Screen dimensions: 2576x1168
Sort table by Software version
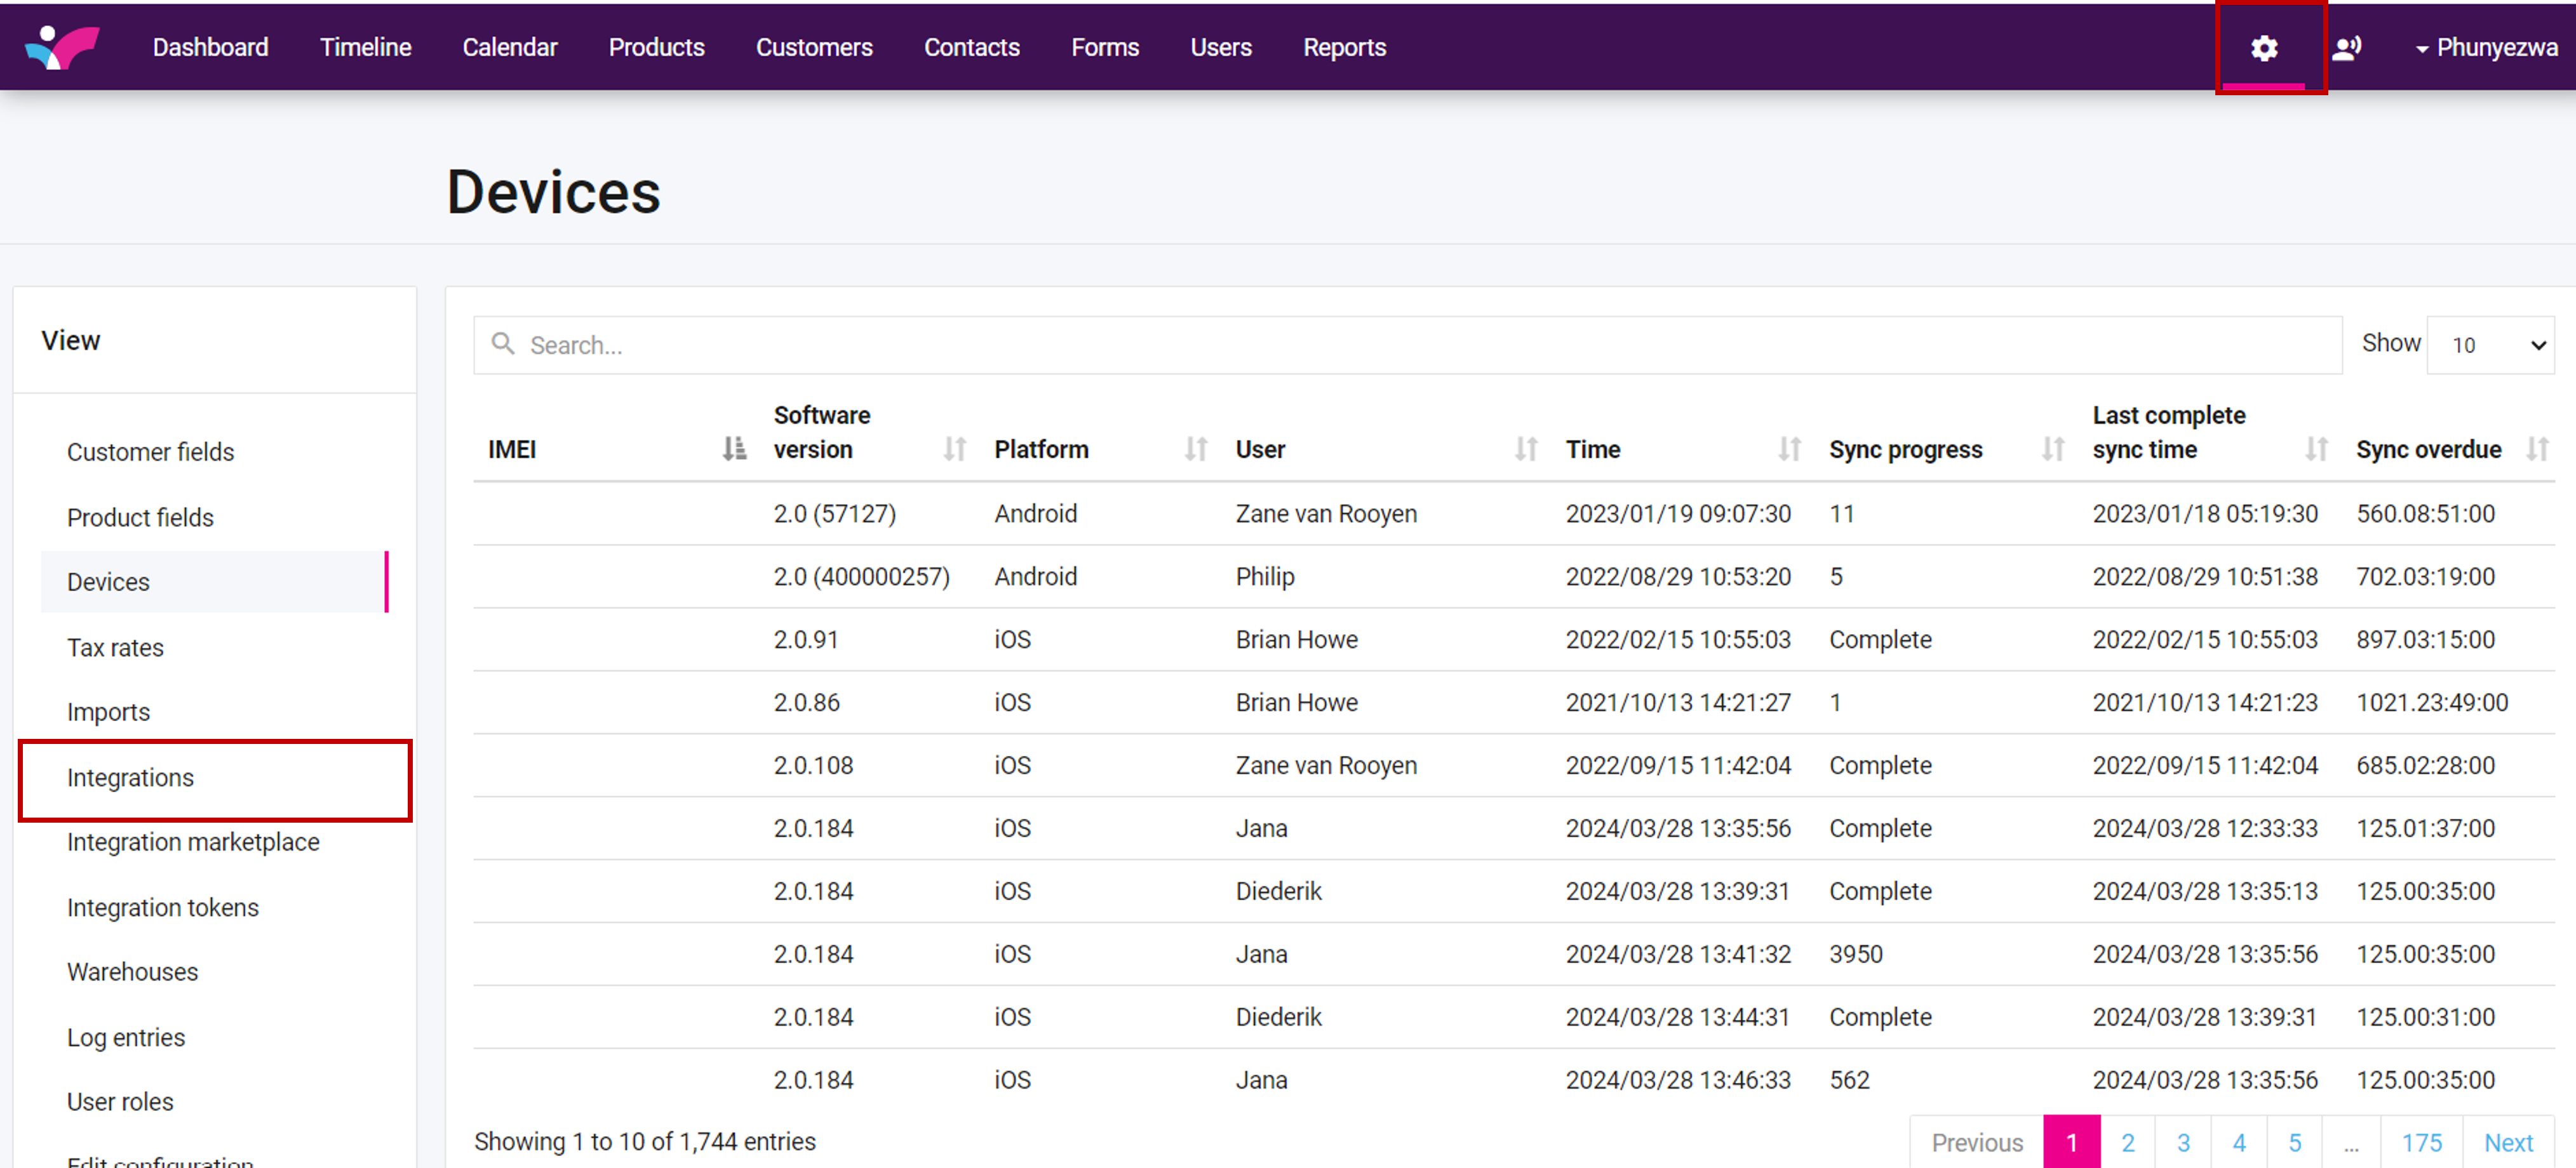954,449
